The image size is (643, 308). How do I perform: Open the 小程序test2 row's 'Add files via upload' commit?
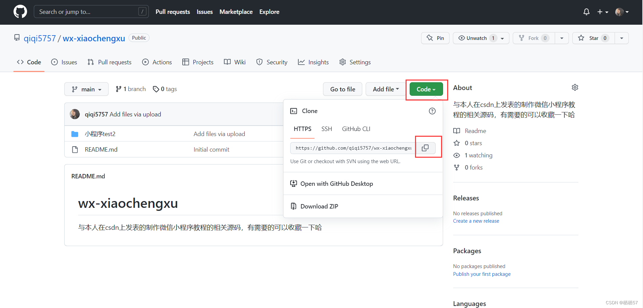[219, 134]
